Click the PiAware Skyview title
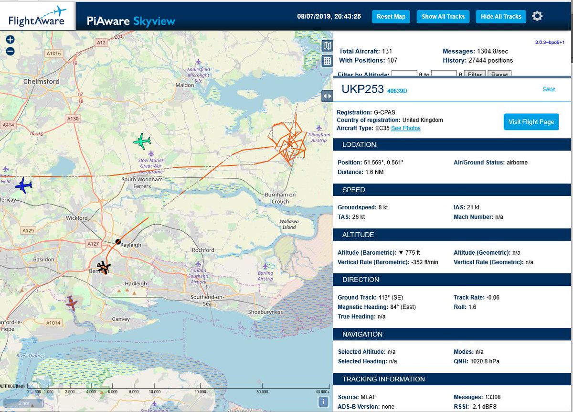 click(131, 21)
